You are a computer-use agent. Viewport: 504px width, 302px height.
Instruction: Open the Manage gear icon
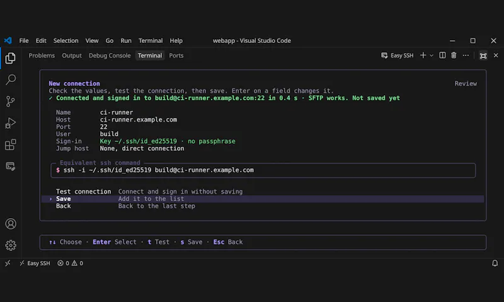tap(11, 245)
